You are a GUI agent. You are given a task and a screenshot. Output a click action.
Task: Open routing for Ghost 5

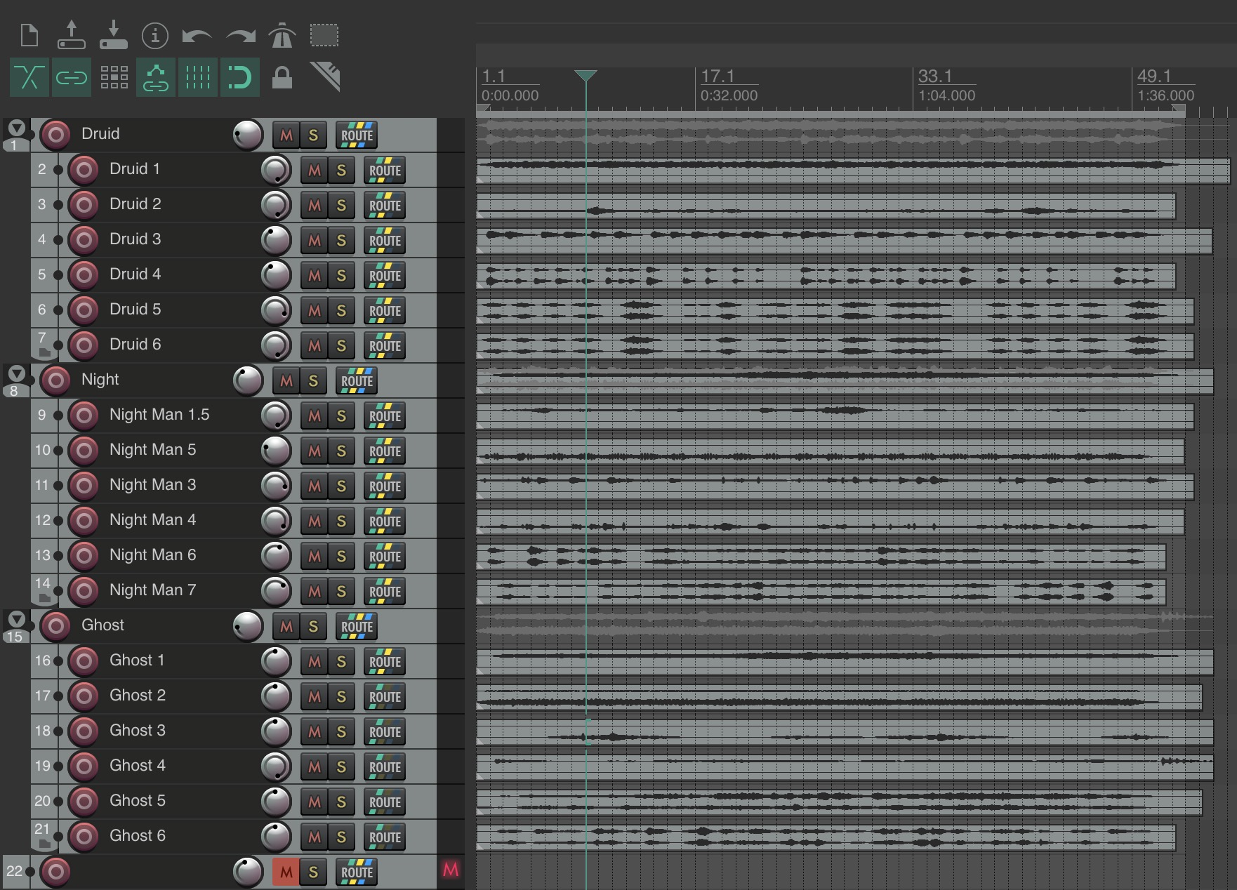coord(385,802)
